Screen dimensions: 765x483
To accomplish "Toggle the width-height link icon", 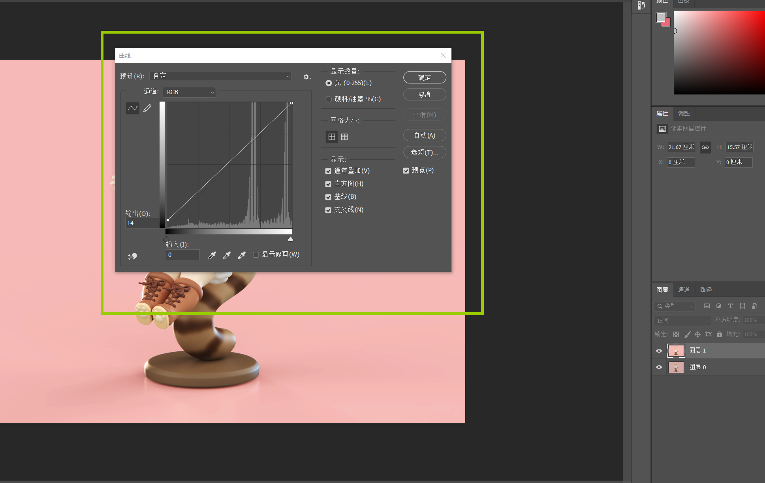I will 705,147.
